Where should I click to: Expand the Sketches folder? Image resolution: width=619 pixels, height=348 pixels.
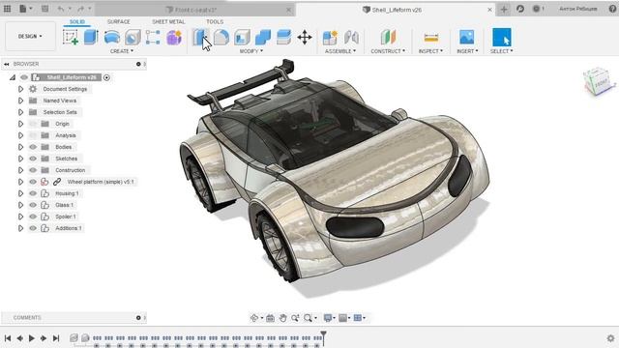pyautogui.click(x=20, y=159)
